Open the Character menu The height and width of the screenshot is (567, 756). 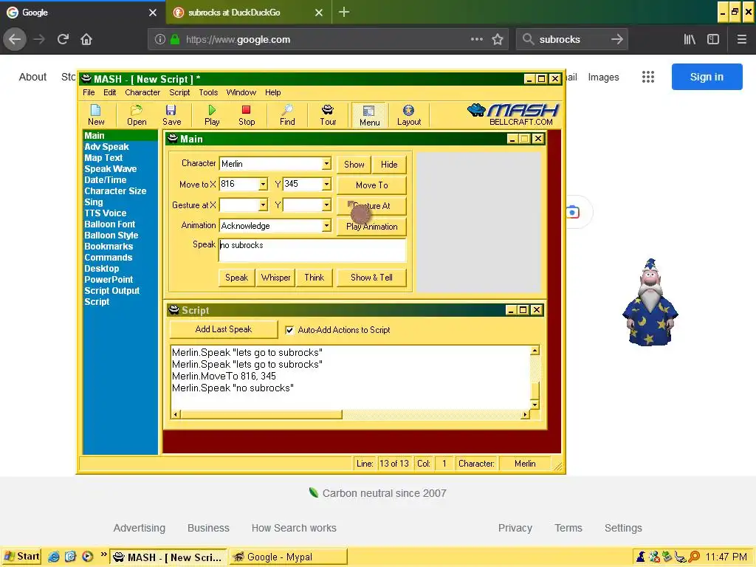pyautogui.click(x=142, y=92)
